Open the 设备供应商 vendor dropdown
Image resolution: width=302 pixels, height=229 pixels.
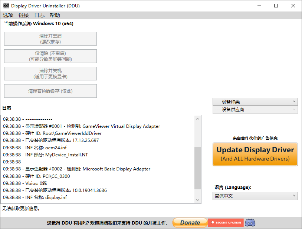(255, 110)
